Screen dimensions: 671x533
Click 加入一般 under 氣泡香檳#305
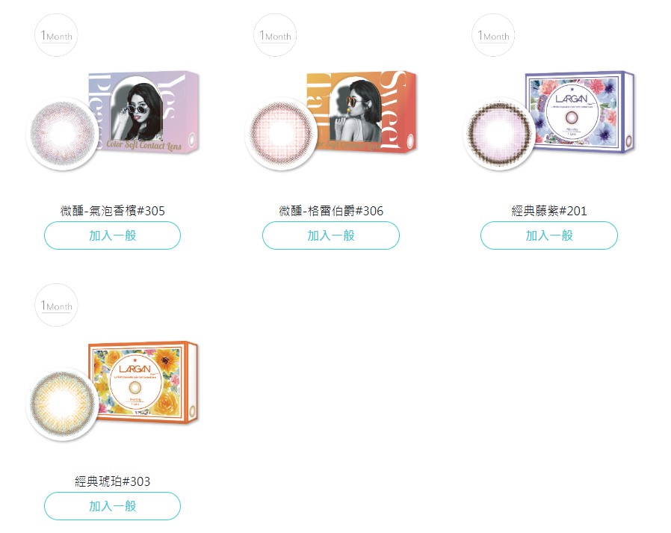[113, 235]
